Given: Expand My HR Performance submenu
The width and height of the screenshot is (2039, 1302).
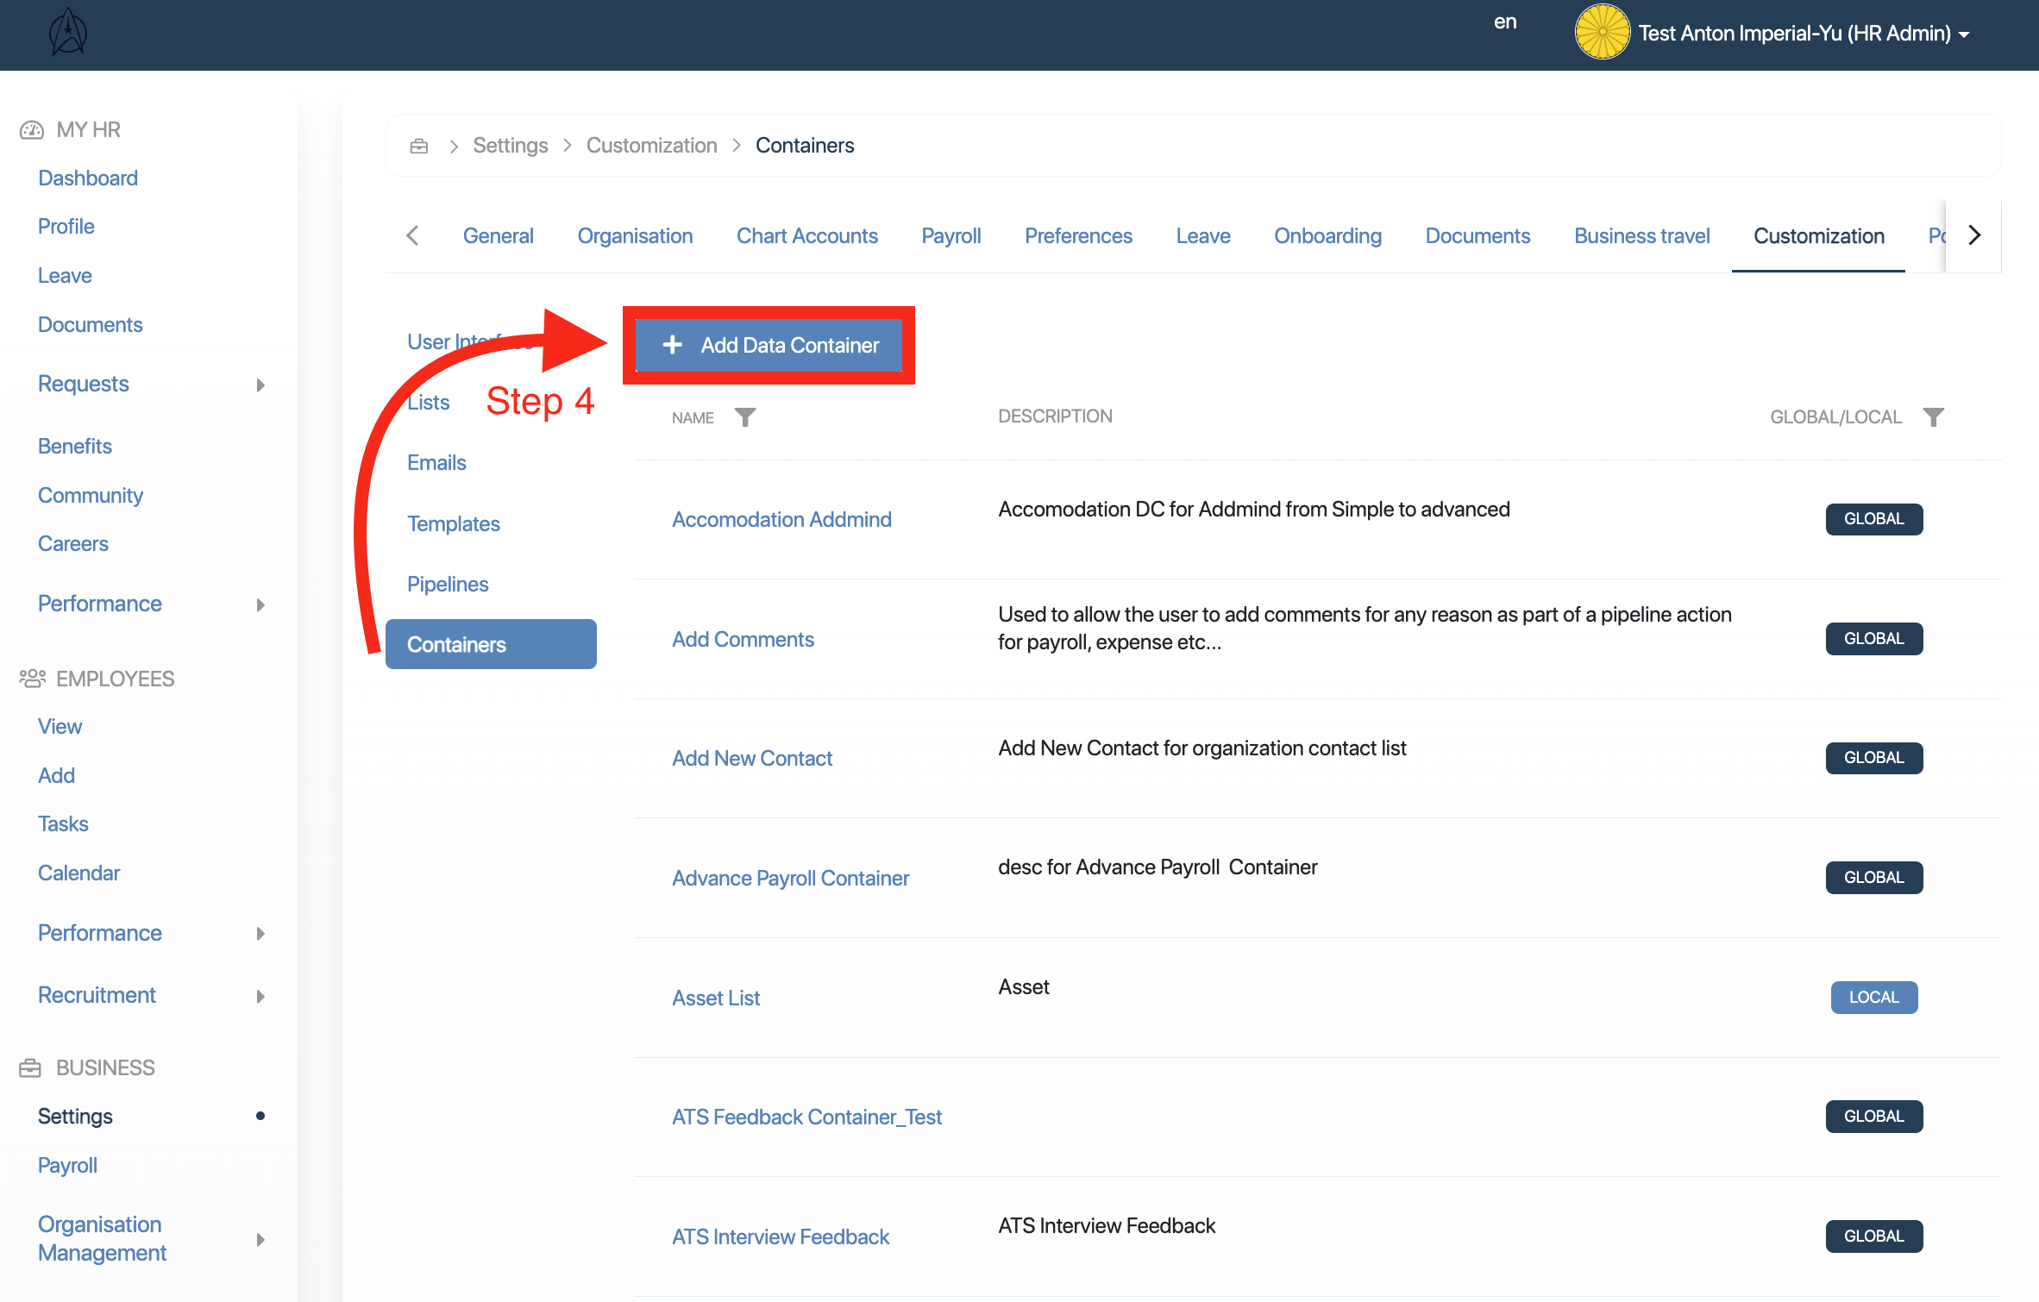Looking at the screenshot, I should coord(260,604).
